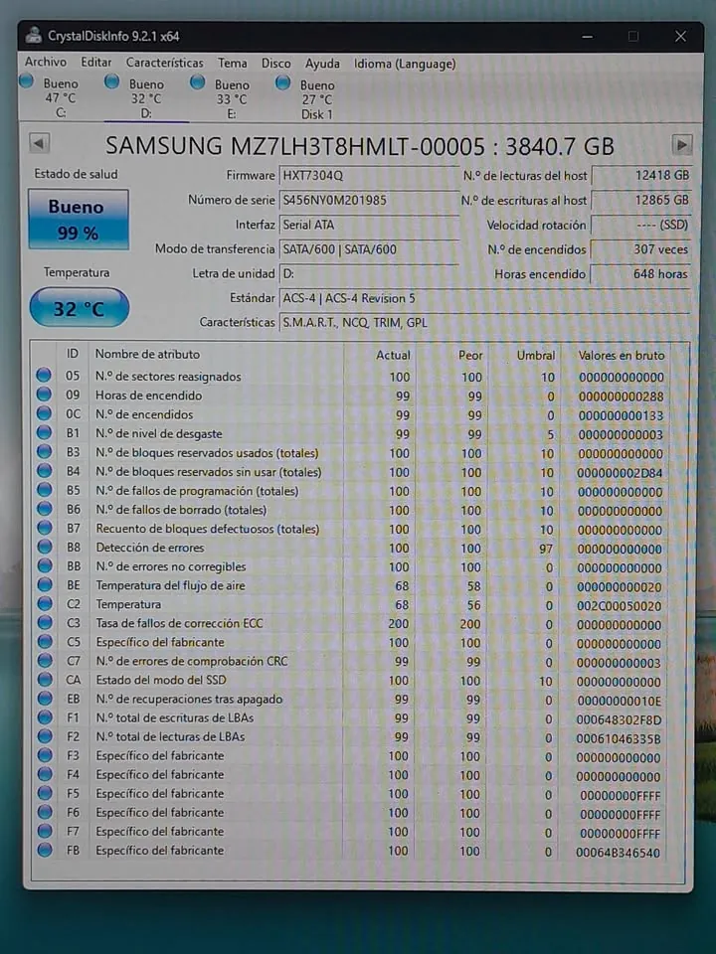The image size is (716, 954).
Task: Go to previous disk with left arrow
Action: tap(39, 143)
